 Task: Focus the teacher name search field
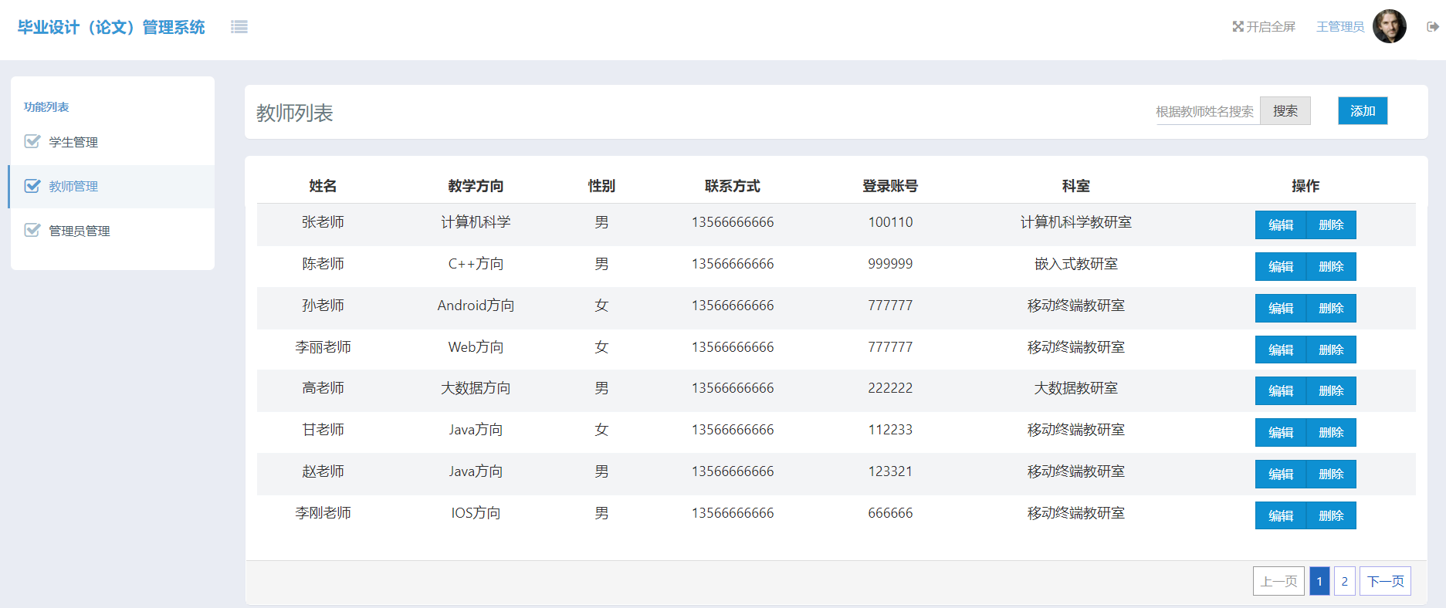tap(1207, 111)
